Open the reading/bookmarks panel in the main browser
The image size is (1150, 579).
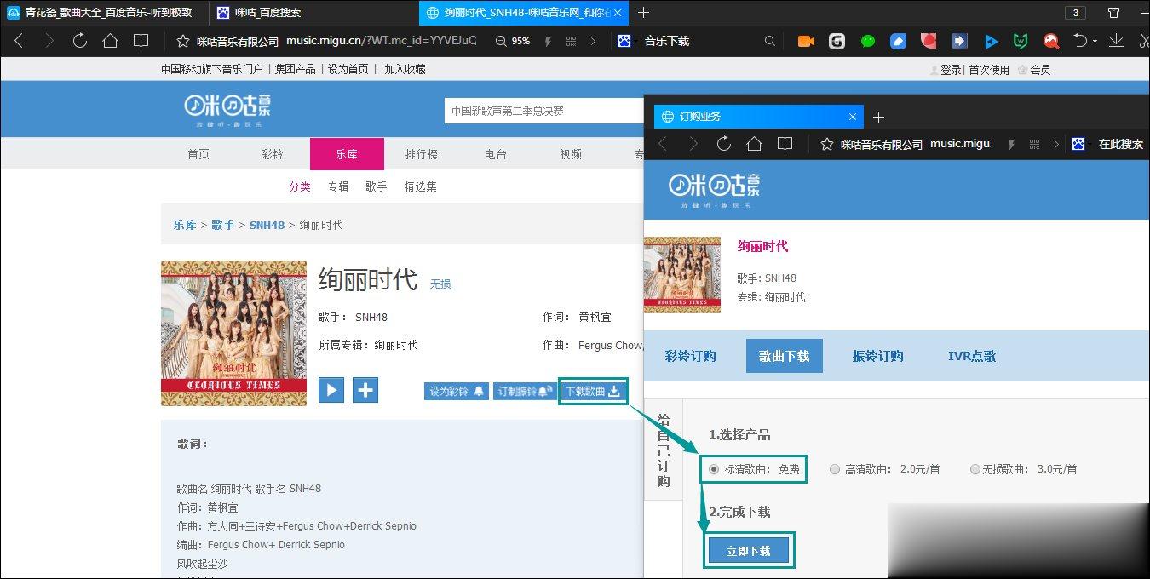coord(141,41)
